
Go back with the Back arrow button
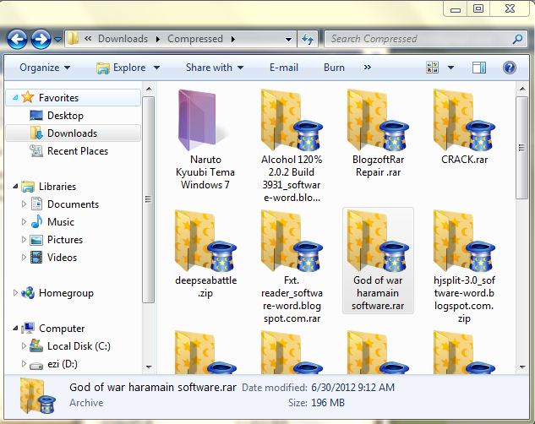pos(17,39)
